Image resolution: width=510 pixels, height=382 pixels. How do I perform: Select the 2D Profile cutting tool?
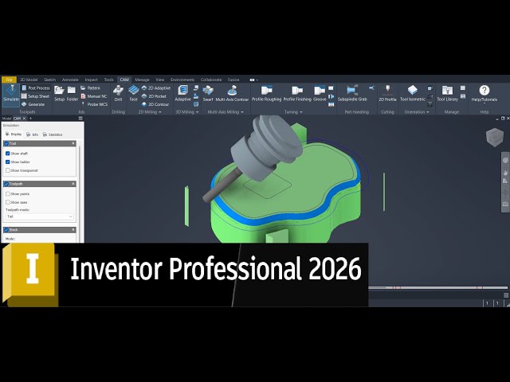tap(387, 94)
